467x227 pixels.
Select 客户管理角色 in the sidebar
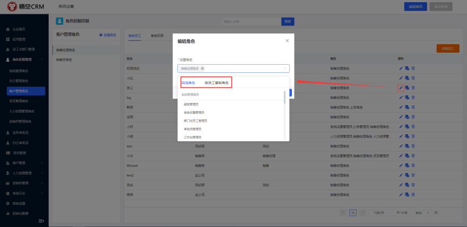point(26,91)
